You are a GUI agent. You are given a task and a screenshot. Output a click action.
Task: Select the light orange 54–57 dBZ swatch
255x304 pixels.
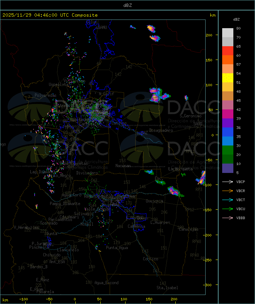click(228, 69)
